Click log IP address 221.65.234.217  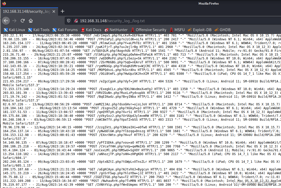pos(16,81)
